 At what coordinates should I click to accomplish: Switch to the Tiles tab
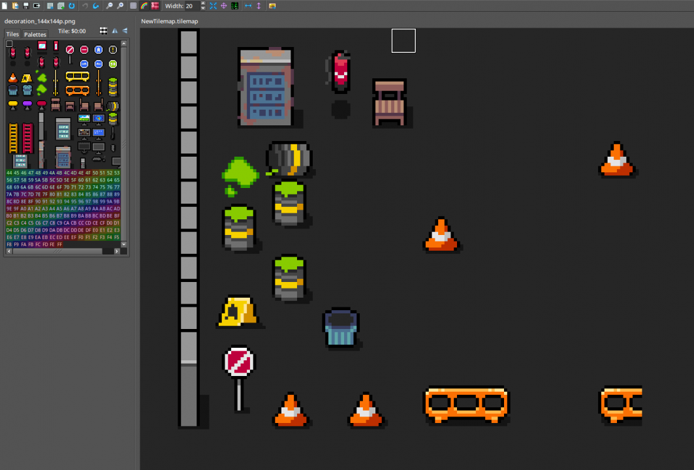tap(12, 34)
